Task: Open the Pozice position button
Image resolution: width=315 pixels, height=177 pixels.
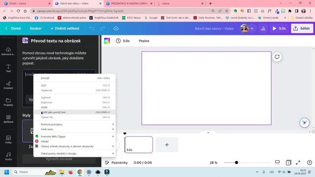Action: pyautogui.click(x=144, y=41)
